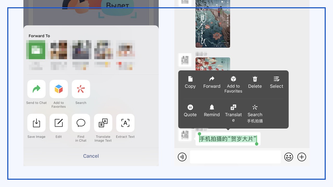Tap the Search icon in share sheet

[81, 89]
